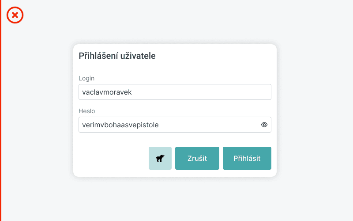Focus the password box under Heslo

(168, 125)
